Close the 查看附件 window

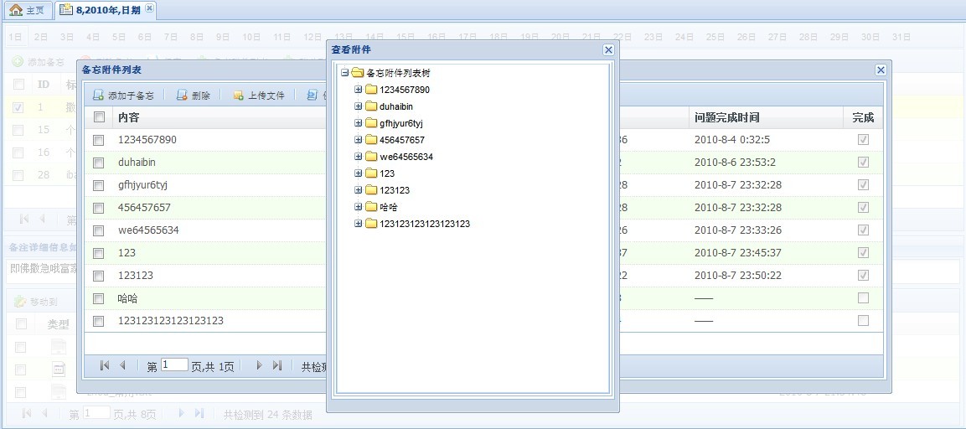click(608, 50)
